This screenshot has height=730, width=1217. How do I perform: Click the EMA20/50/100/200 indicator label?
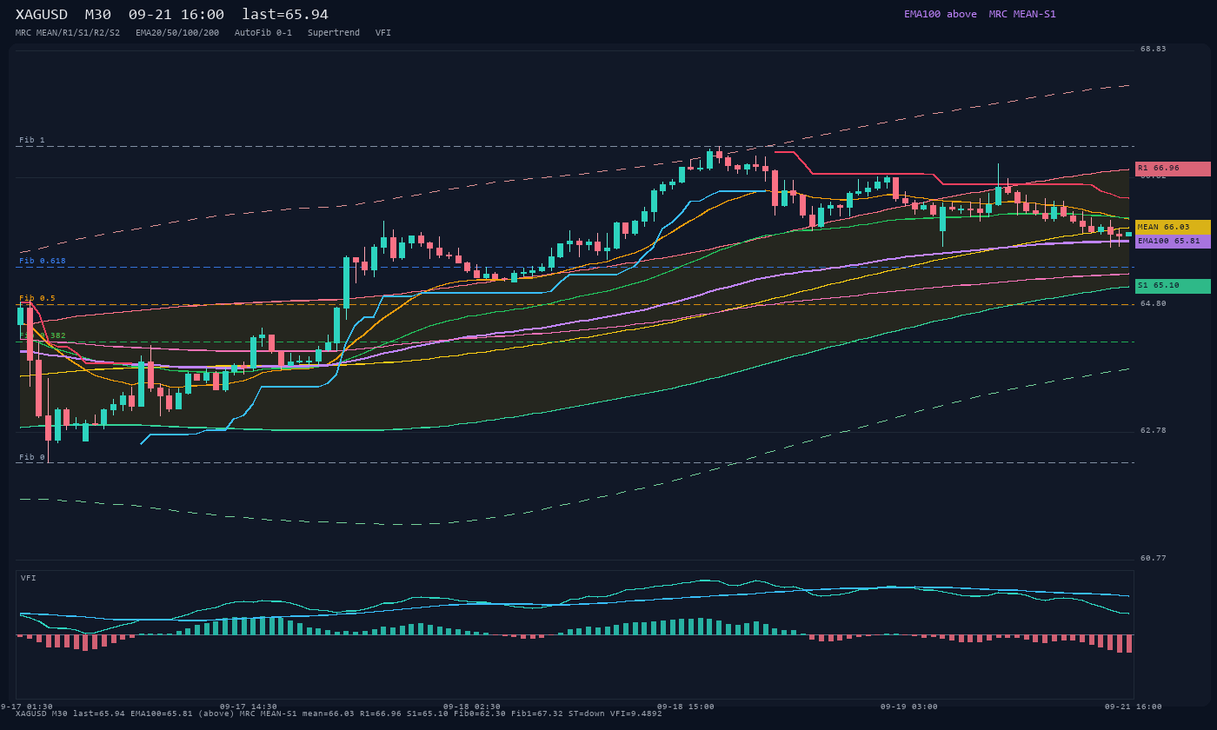[x=177, y=33]
